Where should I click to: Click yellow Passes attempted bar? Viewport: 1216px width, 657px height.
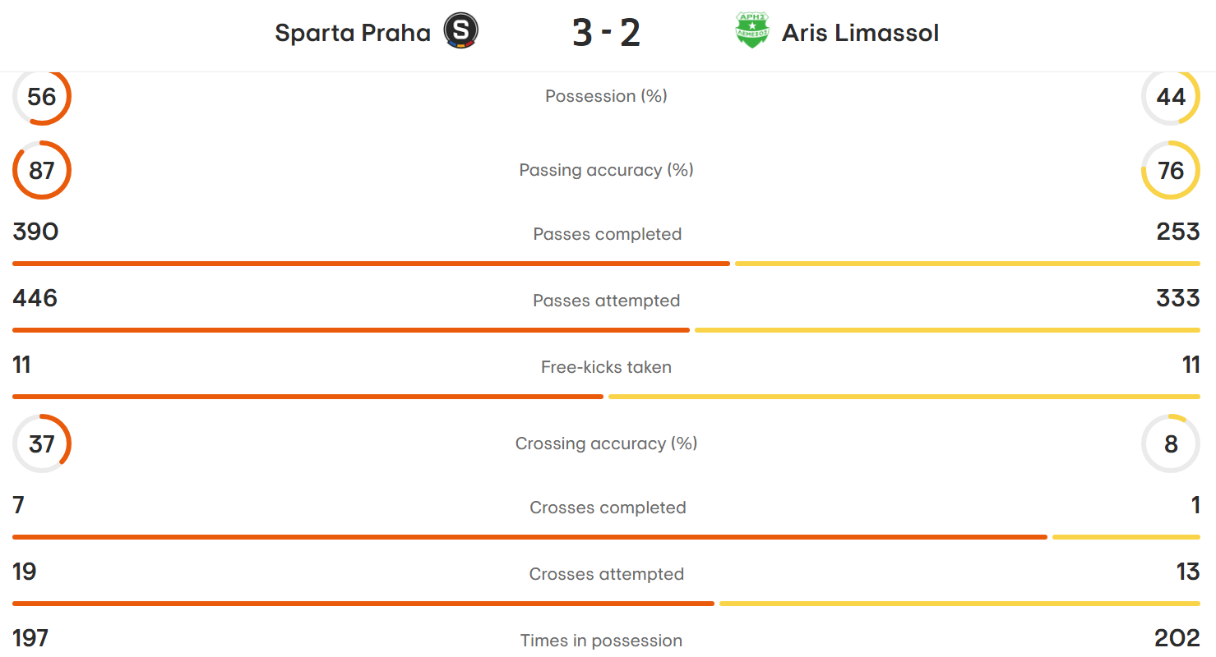(x=947, y=330)
